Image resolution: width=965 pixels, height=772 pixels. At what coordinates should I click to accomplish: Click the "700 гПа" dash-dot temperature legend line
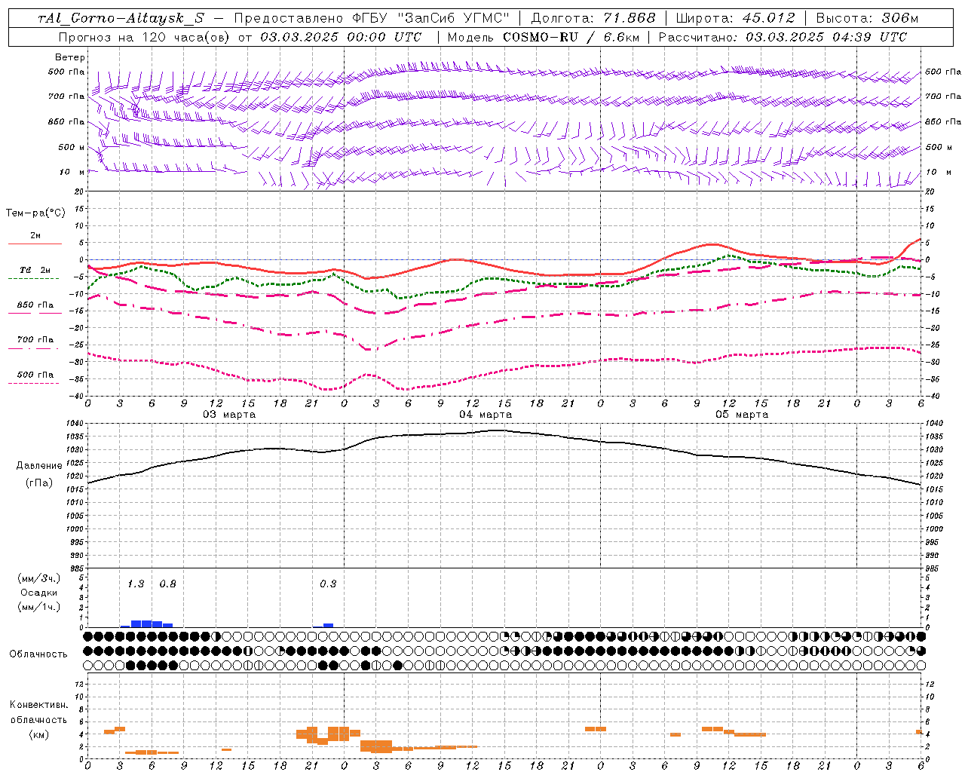pos(33,348)
